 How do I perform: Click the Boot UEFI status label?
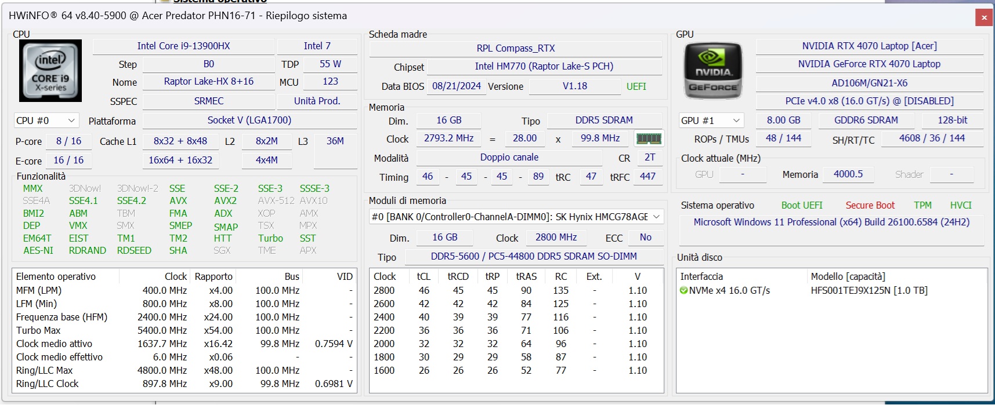point(802,206)
